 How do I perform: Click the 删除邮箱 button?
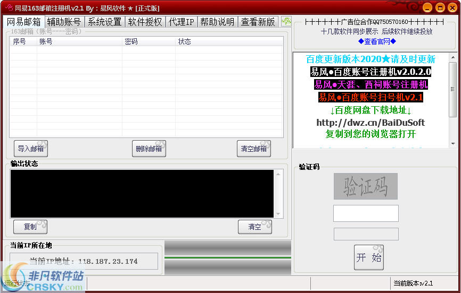click(x=149, y=149)
